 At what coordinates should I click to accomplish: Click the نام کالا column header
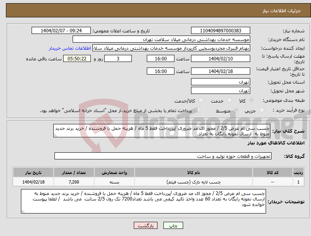pyautogui.click(x=193, y=172)
